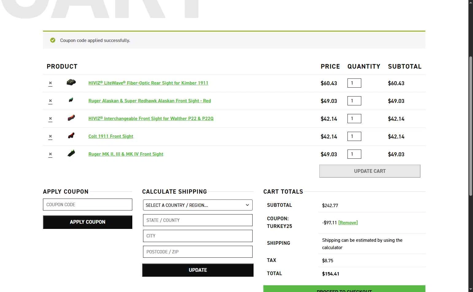The width and height of the screenshot is (473, 292).
Task: Select the cart total $154.41
Action: [x=331, y=274]
